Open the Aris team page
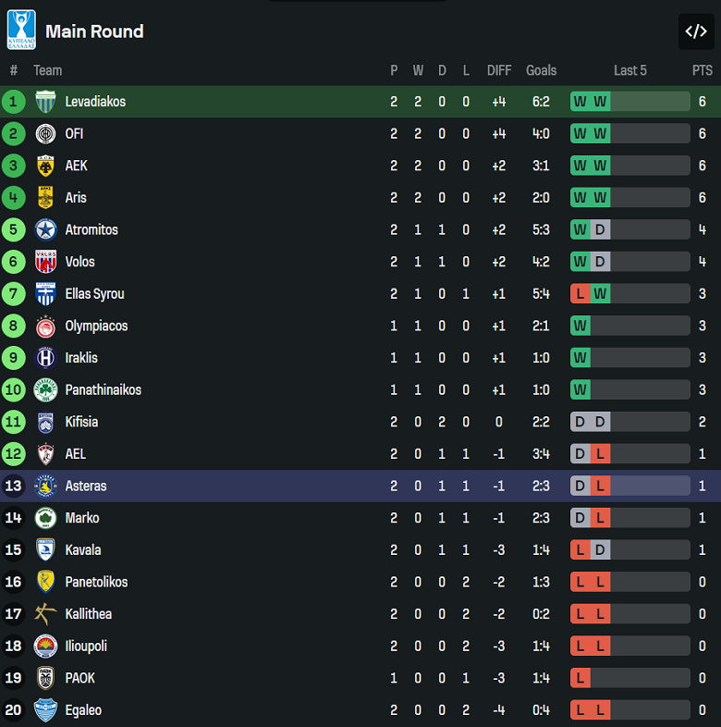 tap(76, 198)
